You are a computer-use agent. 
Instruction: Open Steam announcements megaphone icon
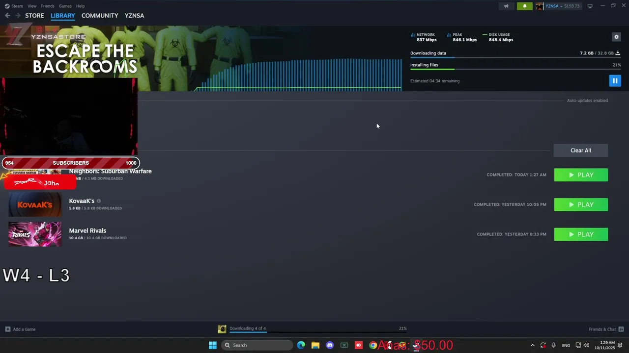pos(506,6)
